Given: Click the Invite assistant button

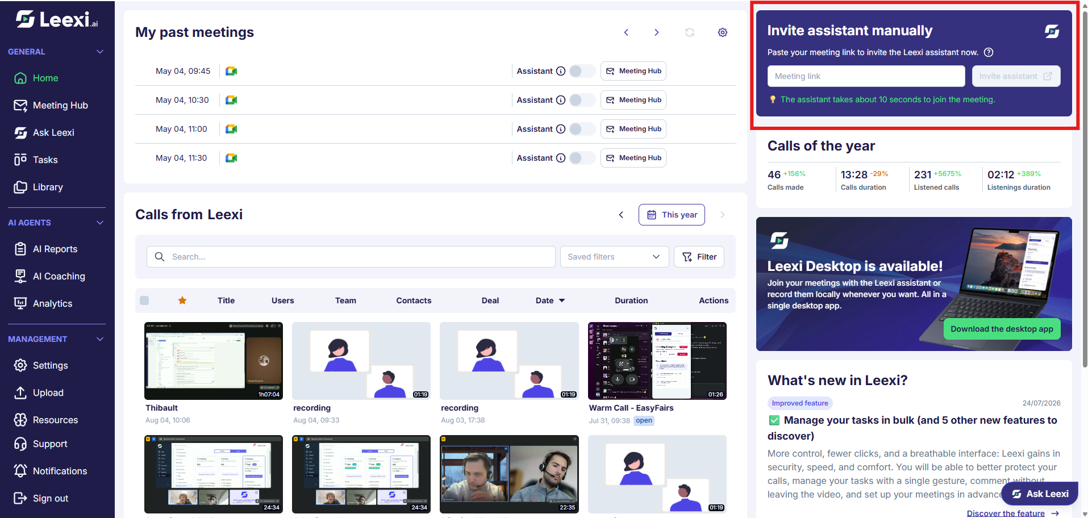Looking at the screenshot, I should tap(1016, 76).
